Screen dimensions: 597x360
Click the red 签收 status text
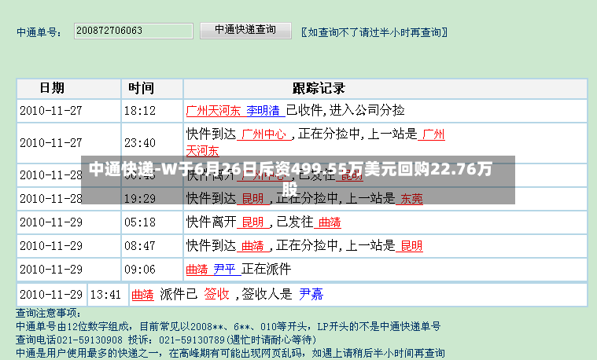coord(216,294)
